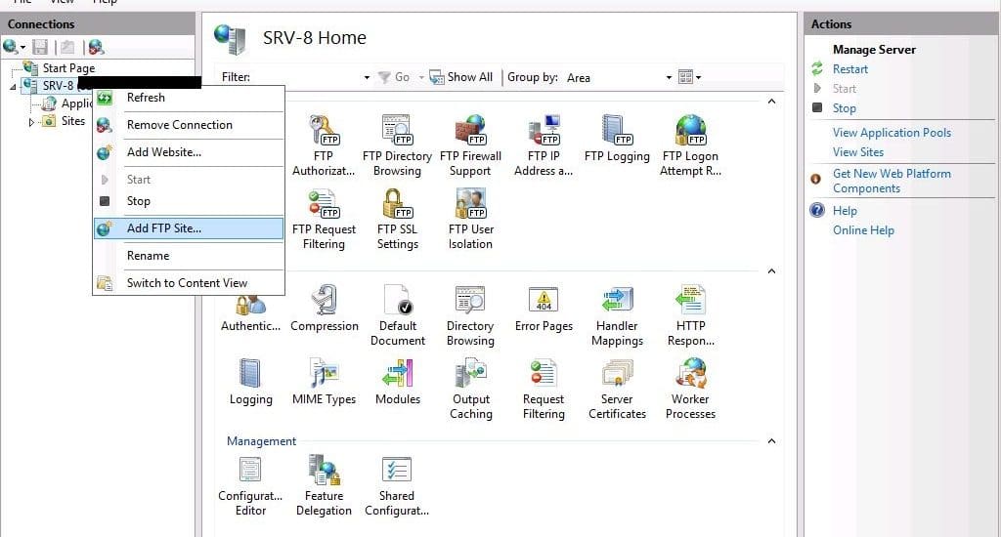
Task: Choose Refresh from the context menu
Action: click(x=189, y=98)
